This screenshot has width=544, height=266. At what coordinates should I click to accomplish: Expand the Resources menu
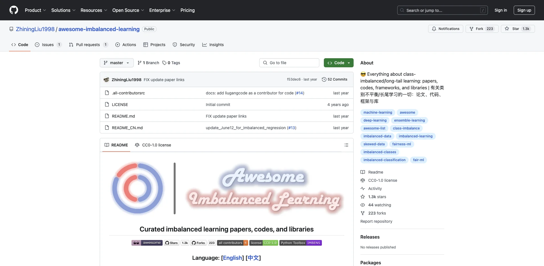(x=94, y=10)
